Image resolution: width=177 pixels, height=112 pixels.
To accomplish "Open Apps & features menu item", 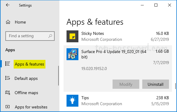I will (x=29, y=64).
